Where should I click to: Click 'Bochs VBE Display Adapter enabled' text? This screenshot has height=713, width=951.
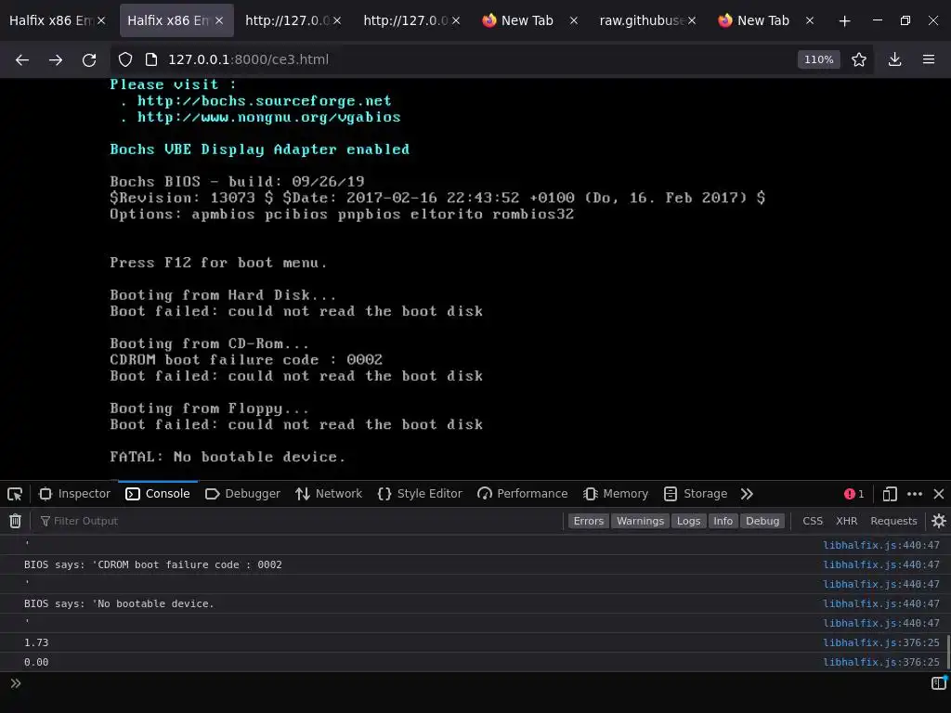(x=260, y=149)
